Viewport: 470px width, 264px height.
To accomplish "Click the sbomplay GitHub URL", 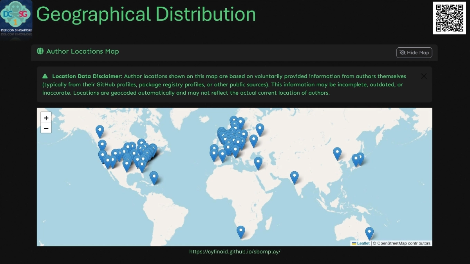I will [235, 251].
